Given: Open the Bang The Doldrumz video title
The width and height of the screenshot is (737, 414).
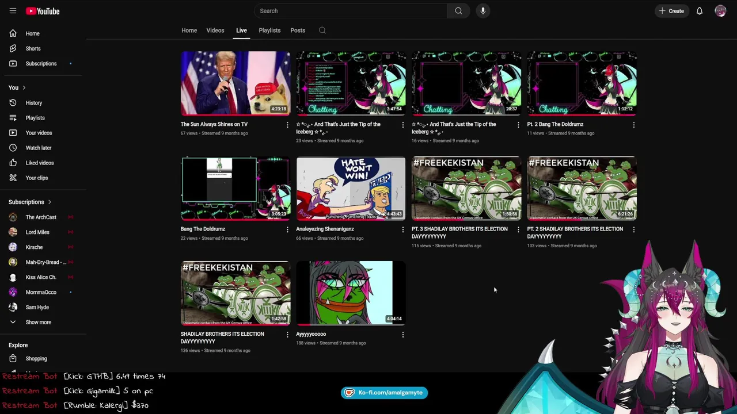Looking at the screenshot, I should pyautogui.click(x=203, y=229).
